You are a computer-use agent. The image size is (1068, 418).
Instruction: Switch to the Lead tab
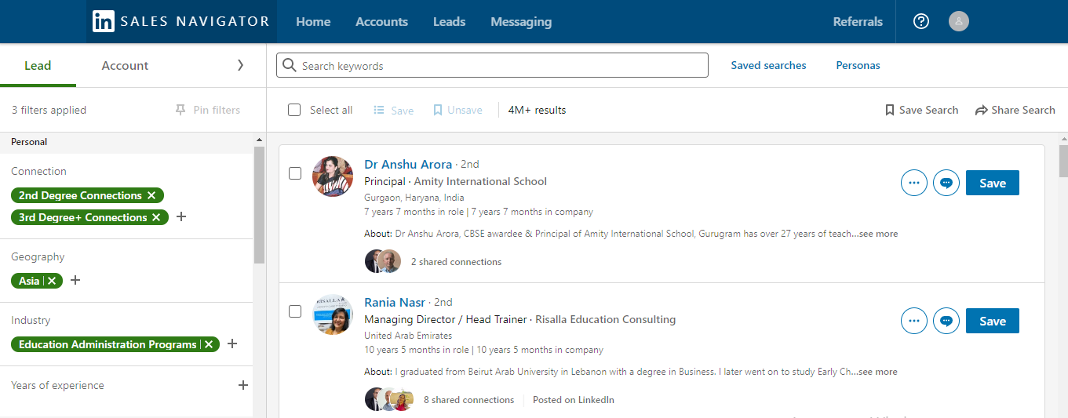tap(38, 66)
